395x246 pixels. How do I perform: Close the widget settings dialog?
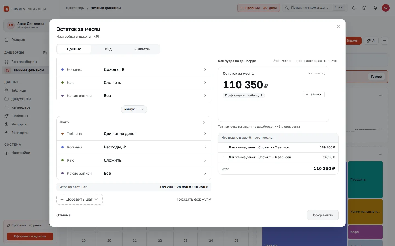pos(338,27)
